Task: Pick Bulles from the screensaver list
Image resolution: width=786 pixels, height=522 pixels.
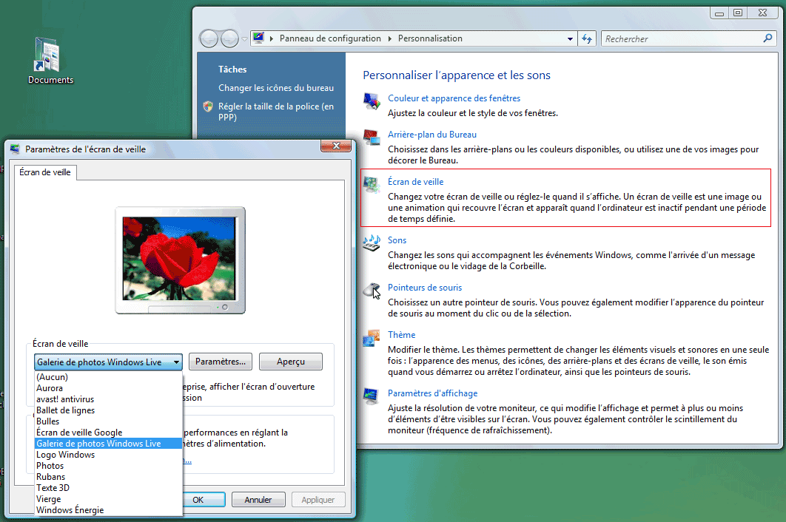Action: (48, 421)
